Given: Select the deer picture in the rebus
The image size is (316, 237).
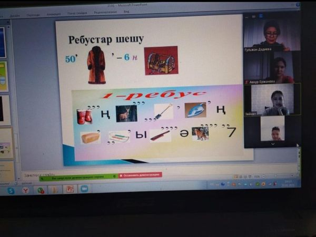Looking at the screenshot, I should coord(126,113).
